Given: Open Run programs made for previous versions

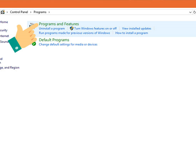Looking at the screenshot, I should pyautogui.click(x=74, y=33).
